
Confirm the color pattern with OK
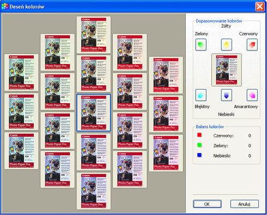[x=207, y=204]
